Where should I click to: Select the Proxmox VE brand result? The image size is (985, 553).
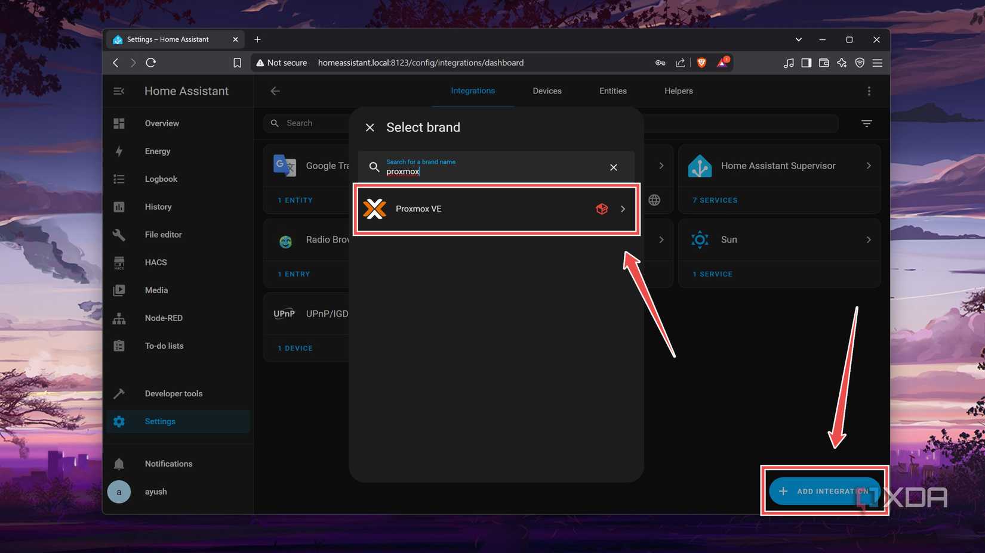click(x=496, y=209)
